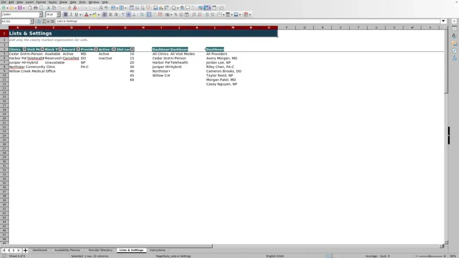Viewport: 459px width, 258px height.
Task: Adjust the zoom slider in the status bar
Action: click(x=430, y=256)
